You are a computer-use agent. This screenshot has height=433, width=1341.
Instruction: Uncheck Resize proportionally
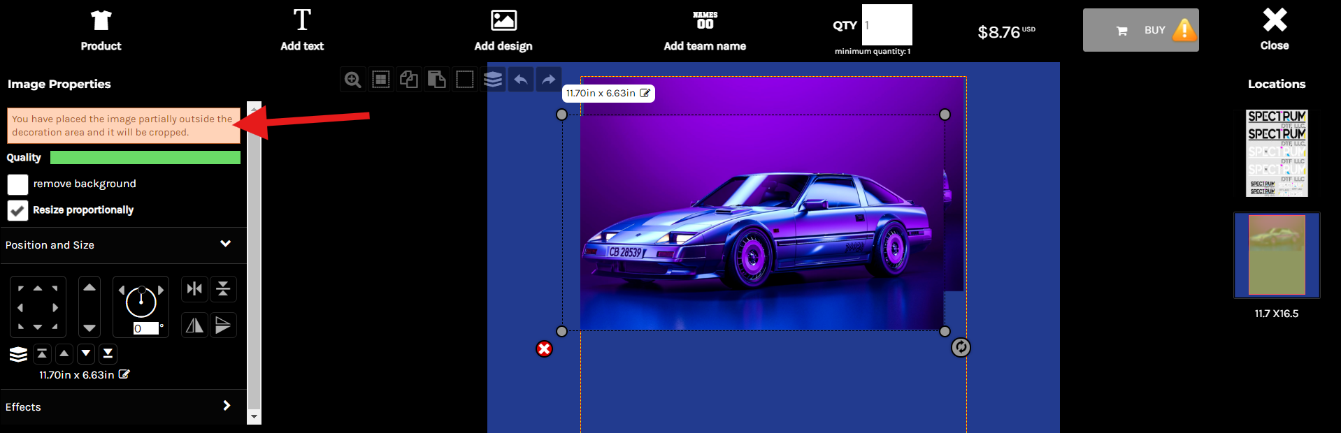click(x=17, y=210)
